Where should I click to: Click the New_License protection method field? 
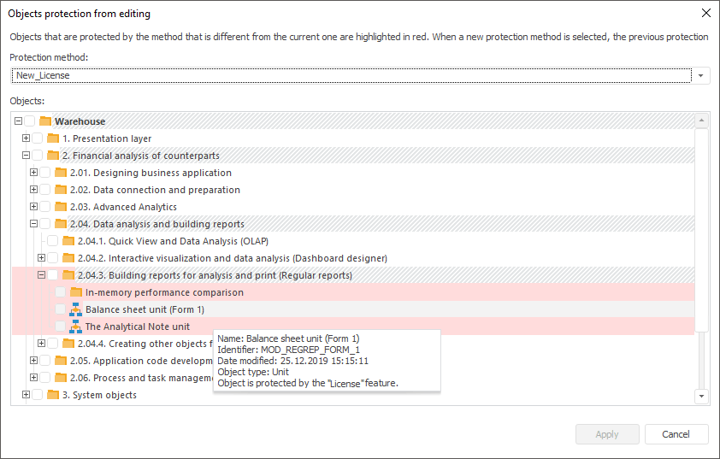click(351, 75)
